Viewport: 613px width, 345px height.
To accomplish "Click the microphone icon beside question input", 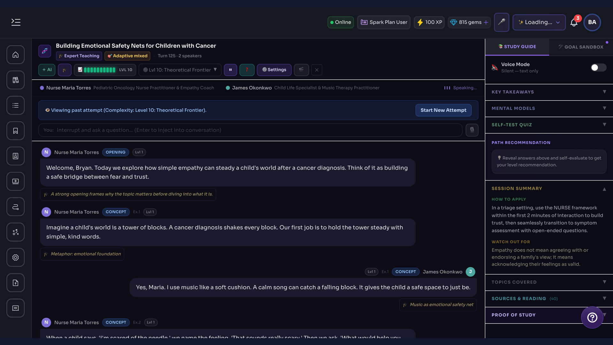I will point(472,130).
